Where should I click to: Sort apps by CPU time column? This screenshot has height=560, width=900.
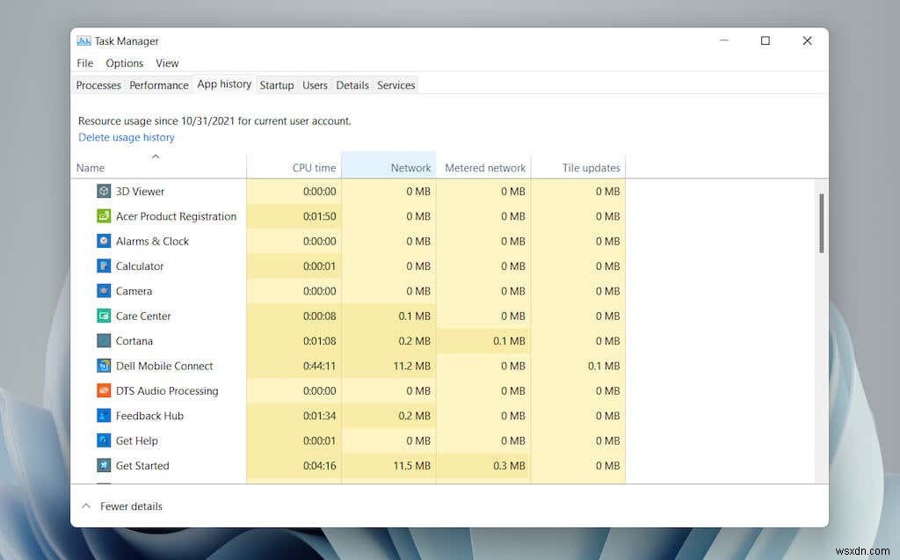point(314,167)
